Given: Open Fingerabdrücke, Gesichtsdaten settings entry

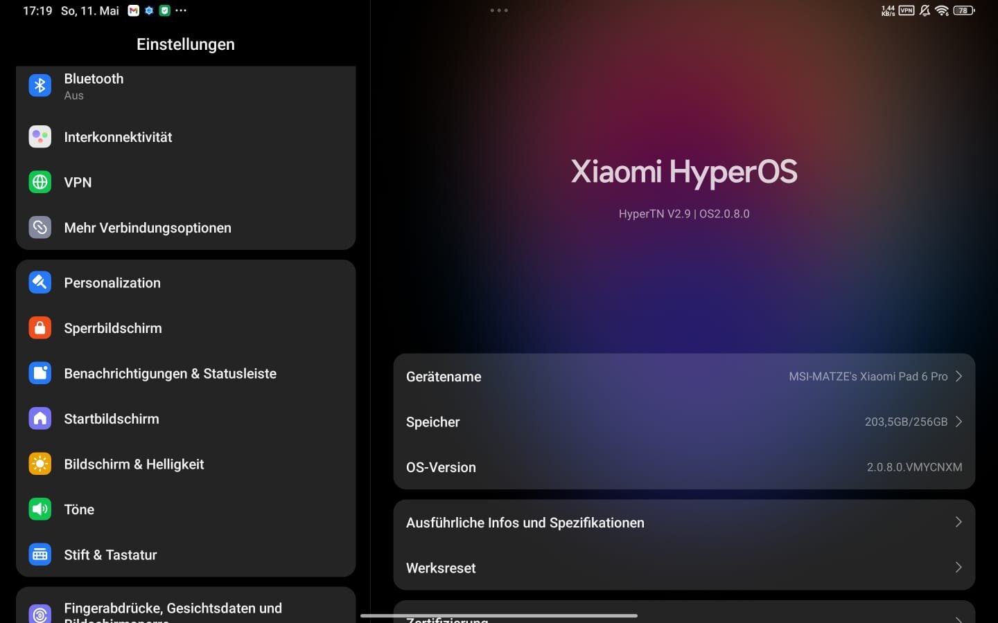Looking at the screenshot, I should tap(173, 608).
